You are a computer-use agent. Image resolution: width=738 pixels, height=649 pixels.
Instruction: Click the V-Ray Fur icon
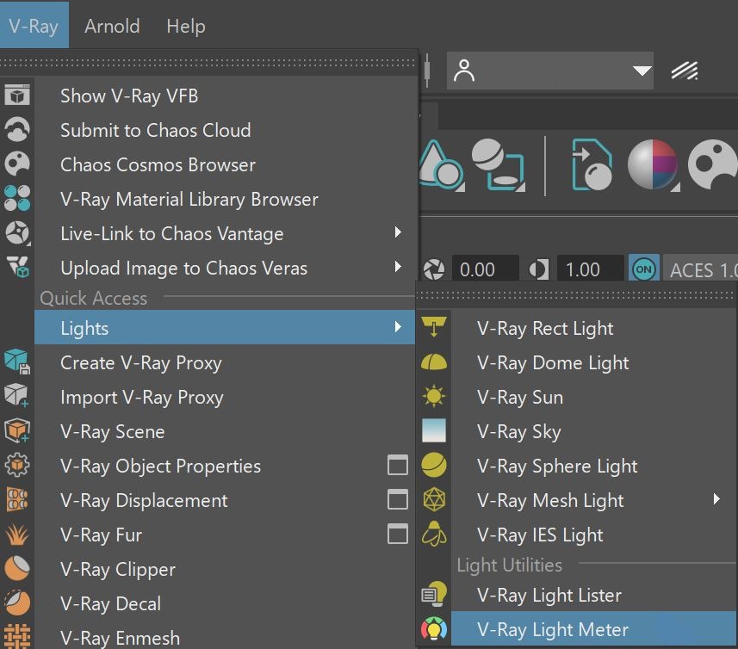point(17,535)
